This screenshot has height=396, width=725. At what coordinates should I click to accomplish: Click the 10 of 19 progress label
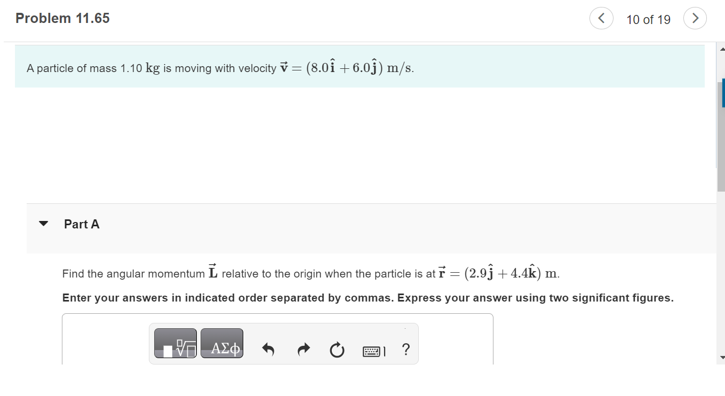tap(648, 19)
